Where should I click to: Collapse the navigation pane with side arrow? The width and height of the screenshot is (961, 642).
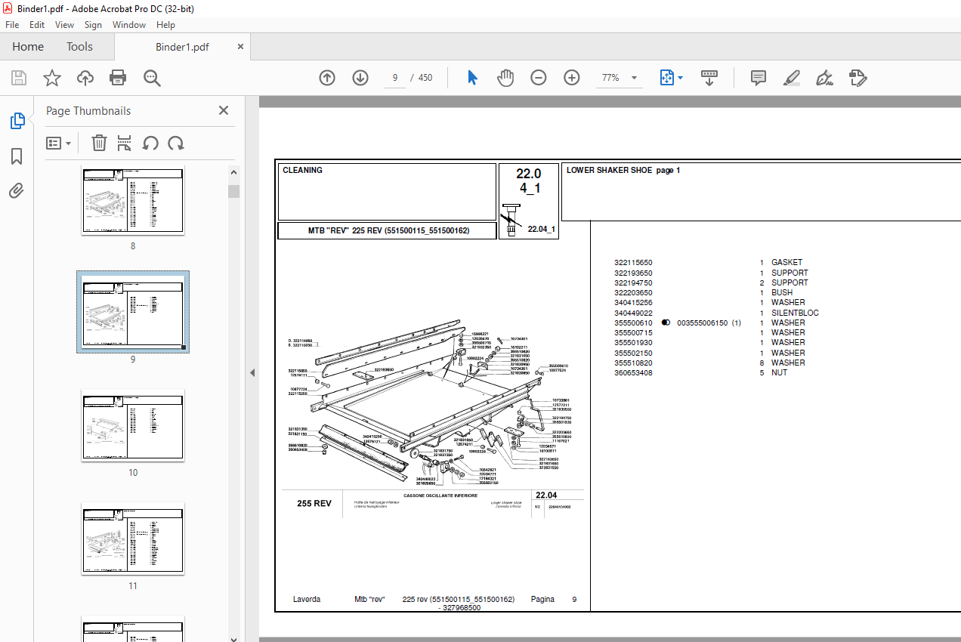(252, 372)
